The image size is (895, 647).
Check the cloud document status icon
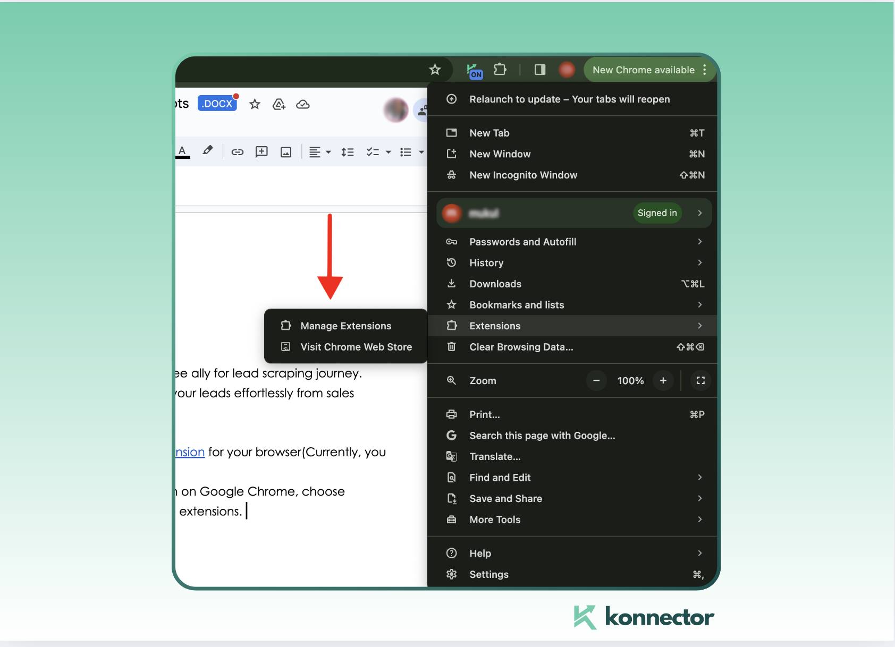(x=303, y=105)
